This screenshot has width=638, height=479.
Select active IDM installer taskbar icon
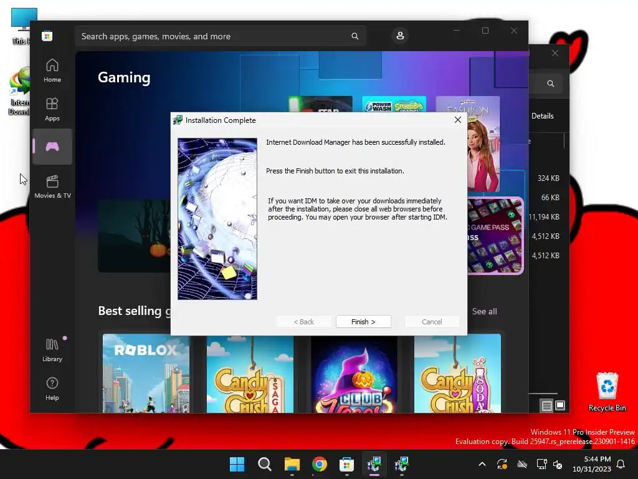pyautogui.click(x=374, y=464)
